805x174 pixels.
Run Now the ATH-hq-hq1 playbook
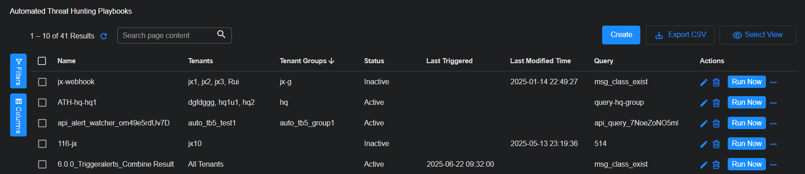[x=747, y=103]
